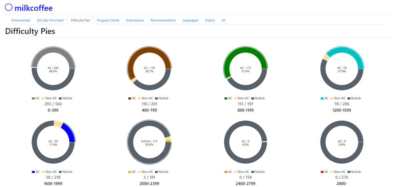
Task: Toggle cyan AC legend in 1200-1599 chart
Action: pos(324,98)
